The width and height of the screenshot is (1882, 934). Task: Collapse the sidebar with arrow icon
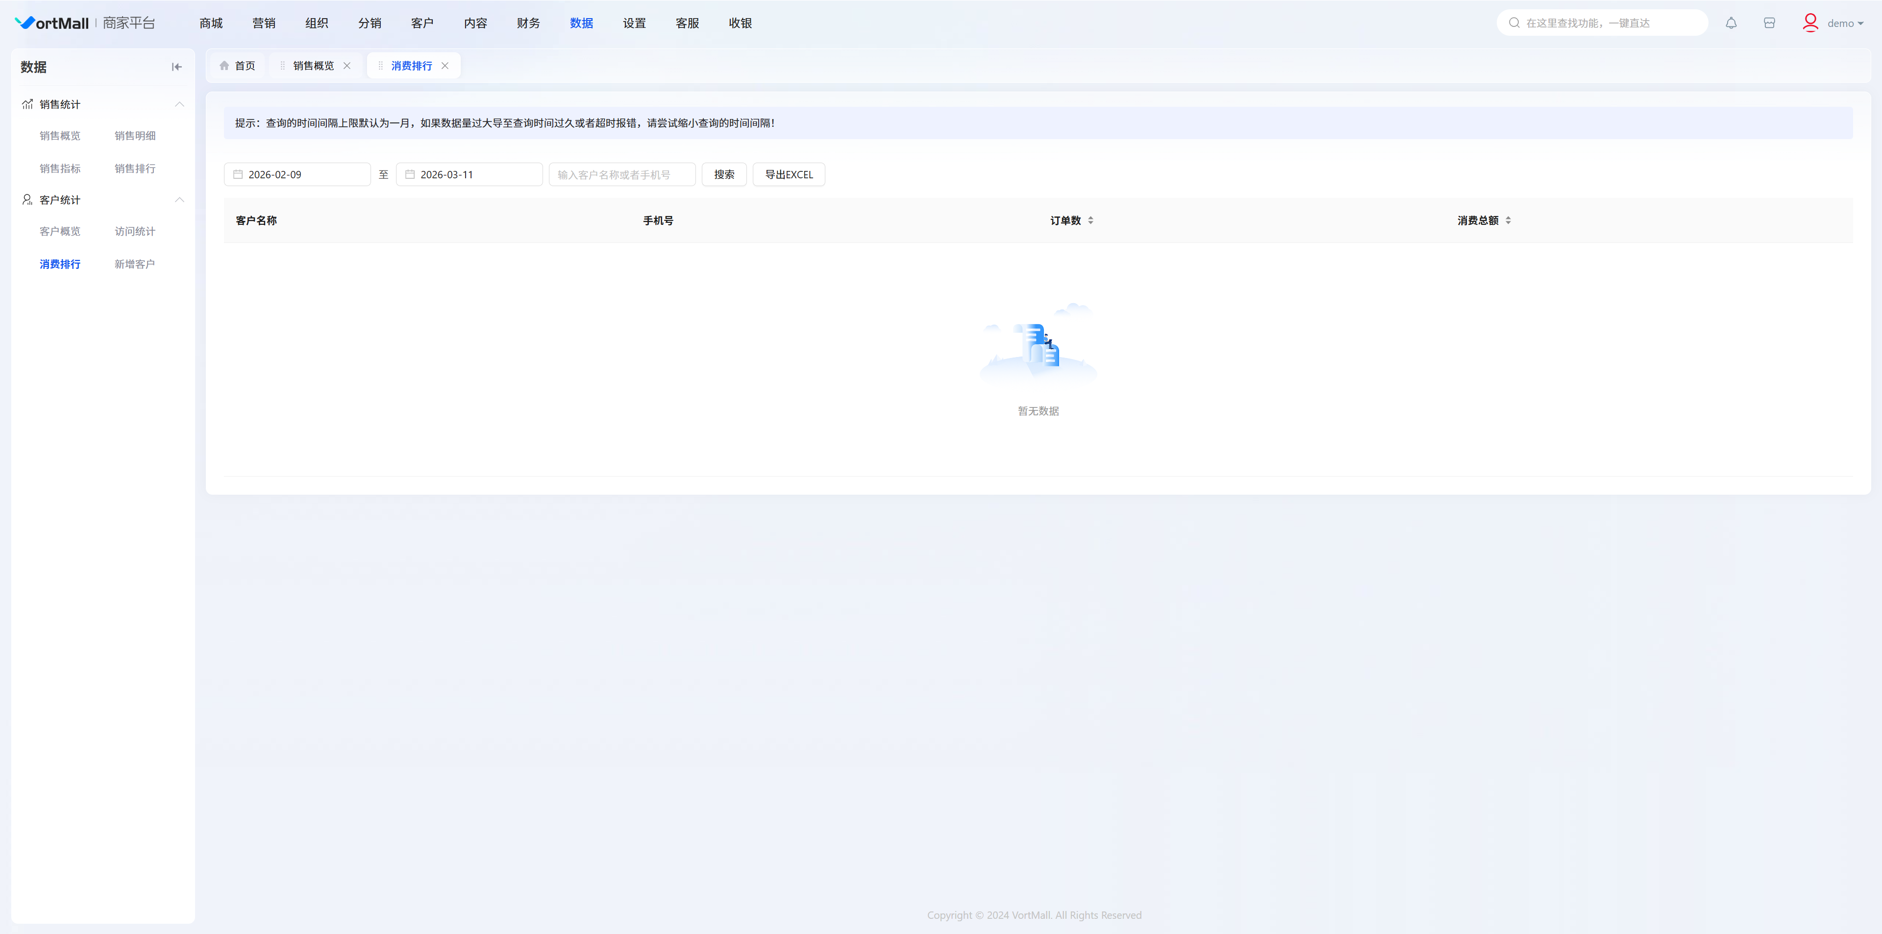click(177, 67)
